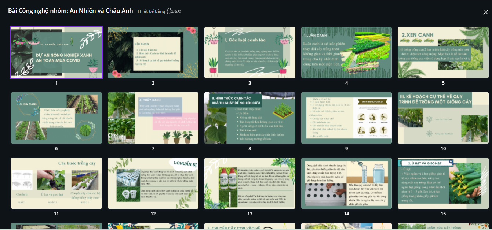Select slide 3 about Các loại canh tác
This screenshot has height=230, width=492.
click(250, 52)
